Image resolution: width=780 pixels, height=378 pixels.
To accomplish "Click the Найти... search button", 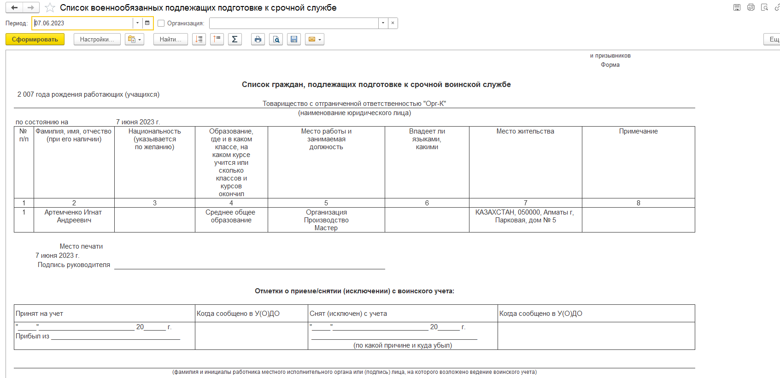I will coord(170,40).
